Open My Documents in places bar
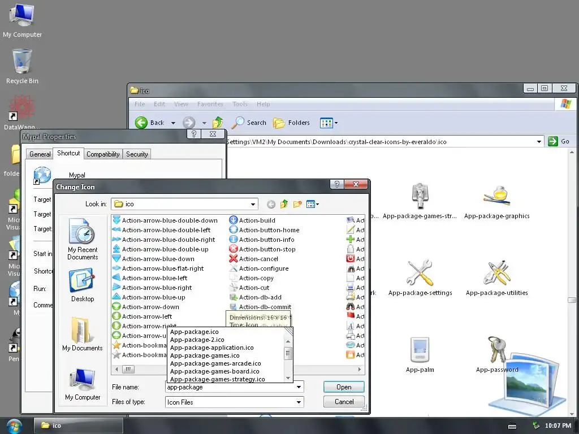579x434 pixels. click(x=83, y=334)
